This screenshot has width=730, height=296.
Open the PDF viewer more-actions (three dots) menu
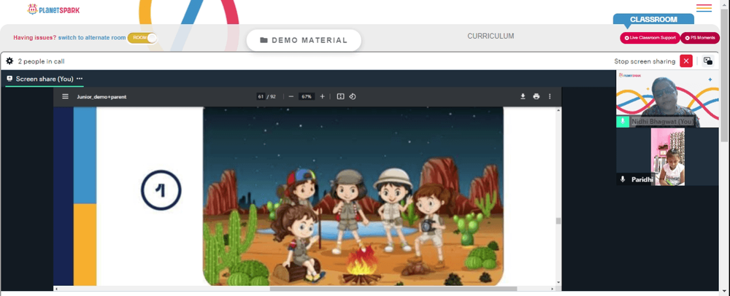550,96
